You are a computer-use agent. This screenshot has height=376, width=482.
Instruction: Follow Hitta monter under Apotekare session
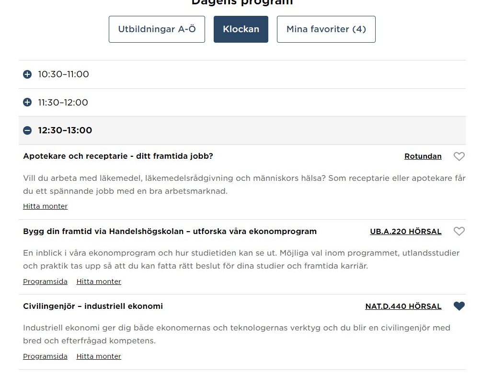coord(45,206)
